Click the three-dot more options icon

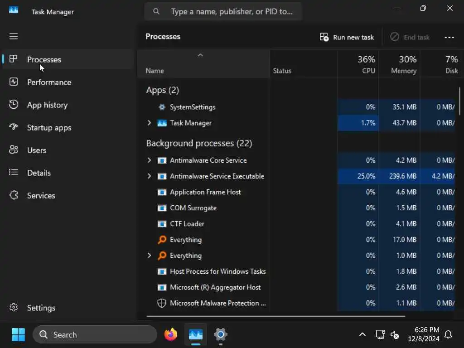coord(449,37)
